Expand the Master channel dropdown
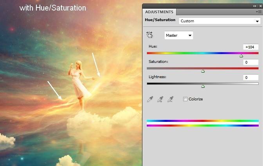This screenshot has width=263, height=166. pyautogui.click(x=179, y=36)
